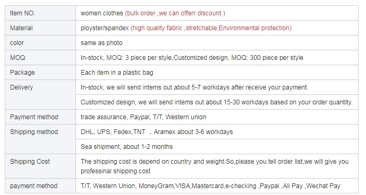Viewport: 366px width, 195px height.
Task: Click the 'Shipping method' row label
Action: [x=34, y=132]
